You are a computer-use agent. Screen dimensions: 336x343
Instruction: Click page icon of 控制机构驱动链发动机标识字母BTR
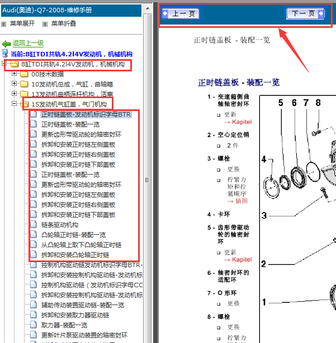click(x=34, y=265)
